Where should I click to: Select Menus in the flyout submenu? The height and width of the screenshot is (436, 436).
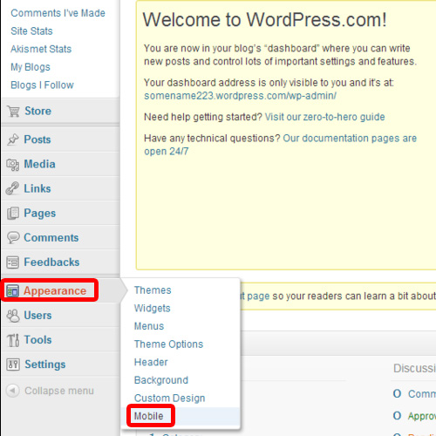149,326
